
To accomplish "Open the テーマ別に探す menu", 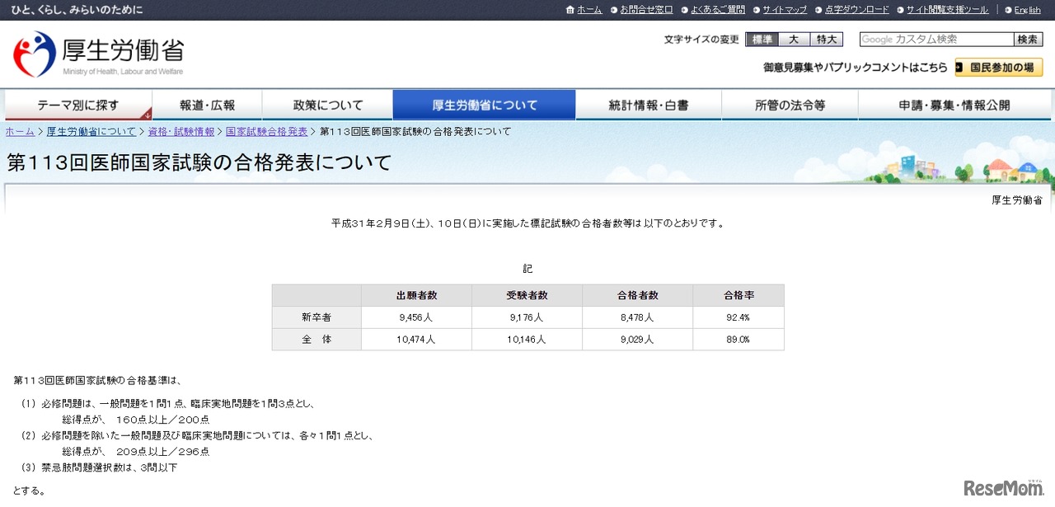I will [78, 105].
